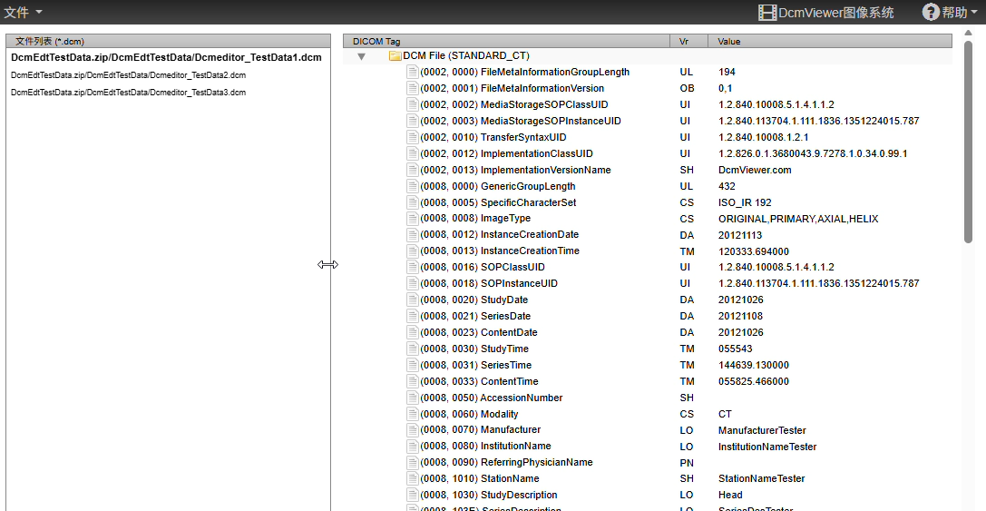Select Dcmeditor_TestData2.dcm in file list

pyautogui.click(x=128, y=75)
